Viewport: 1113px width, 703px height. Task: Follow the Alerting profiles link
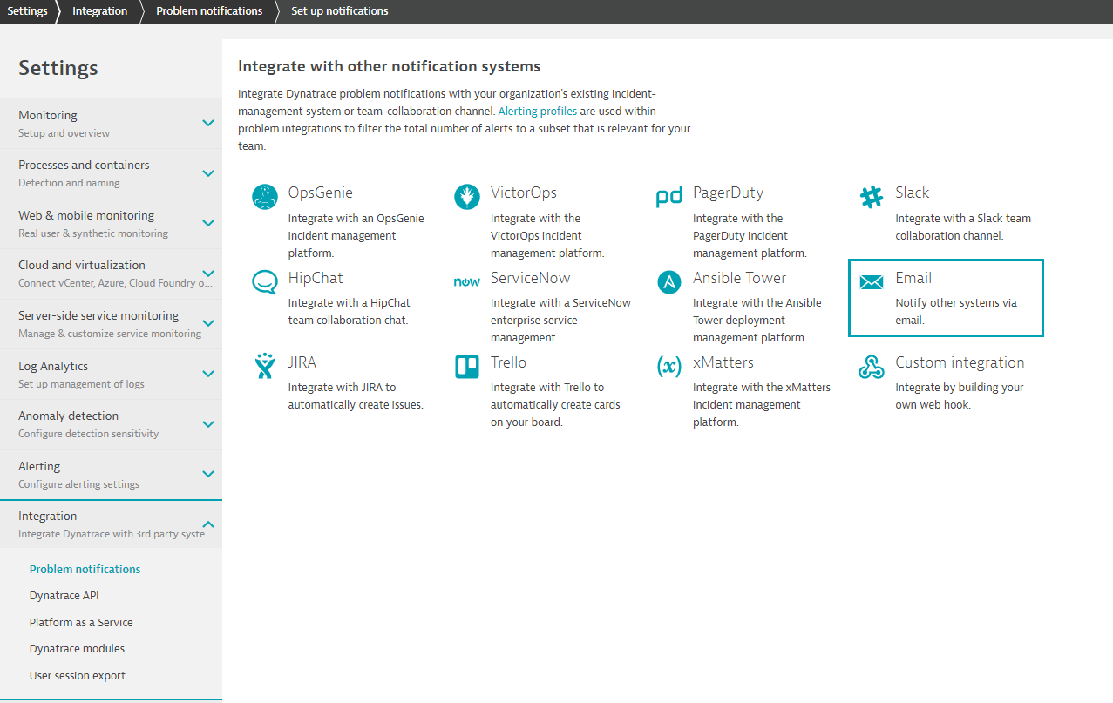(x=537, y=112)
